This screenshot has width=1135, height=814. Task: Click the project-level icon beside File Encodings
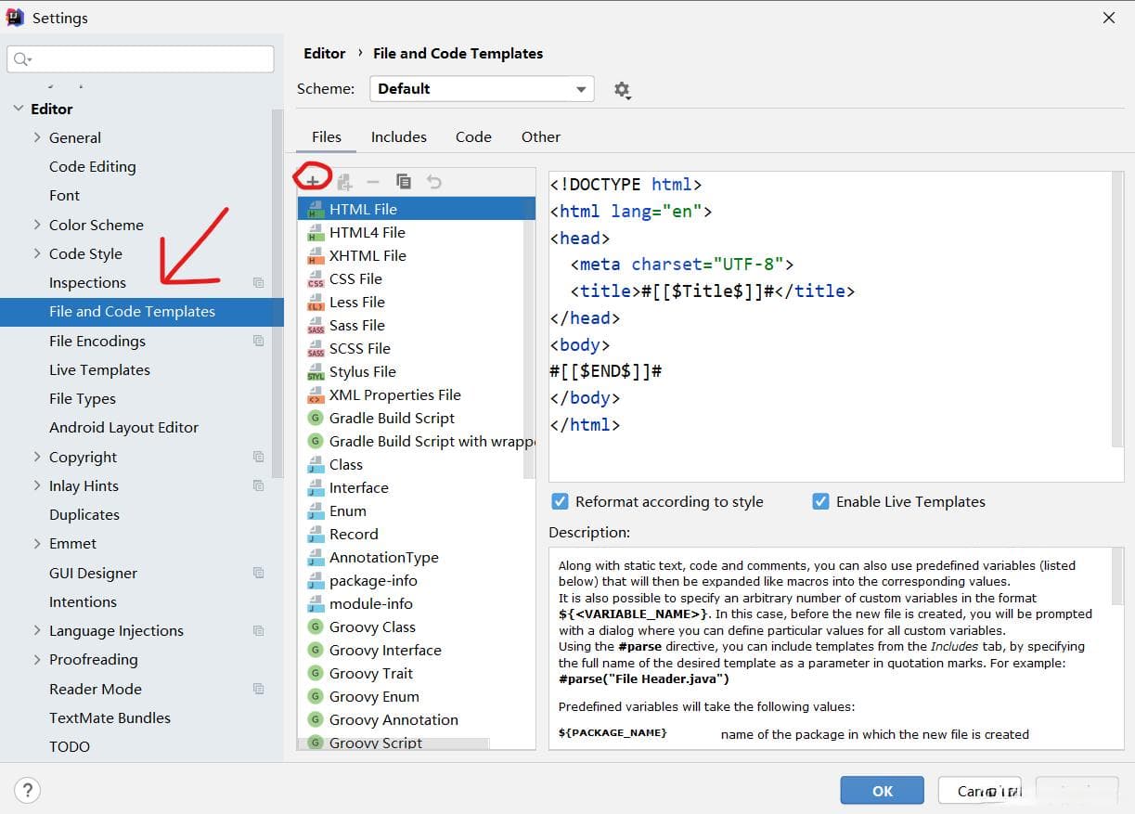coord(259,341)
